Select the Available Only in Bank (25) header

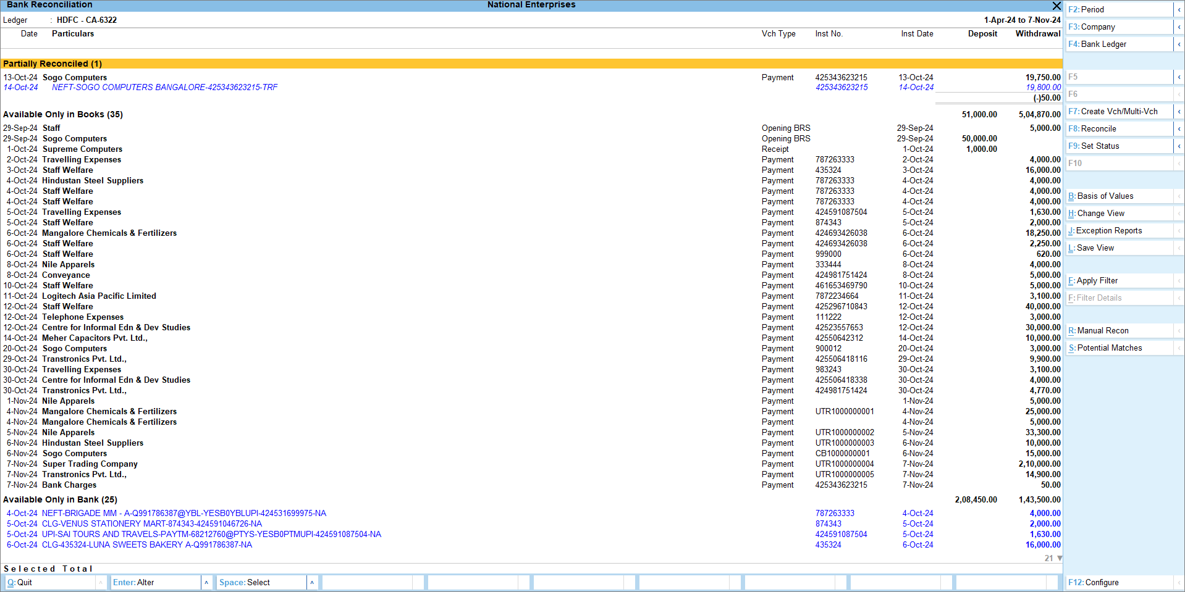tap(531, 499)
